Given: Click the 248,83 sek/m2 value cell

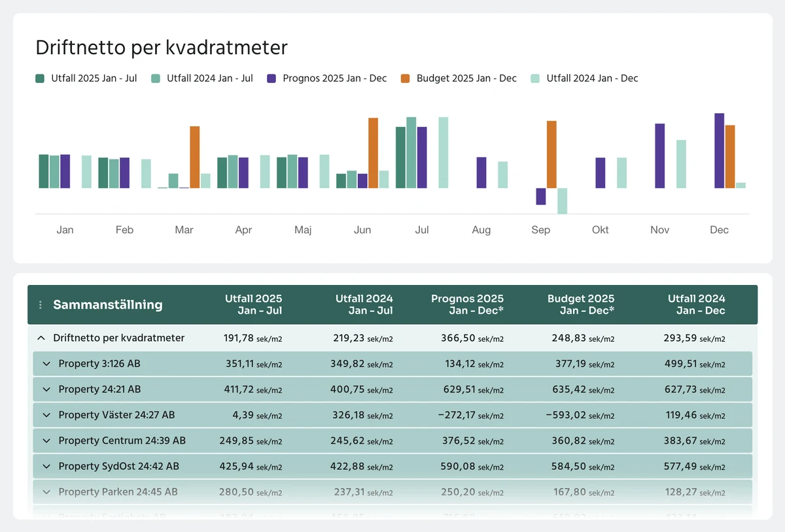Looking at the screenshot, I should [x=584, y=338].
